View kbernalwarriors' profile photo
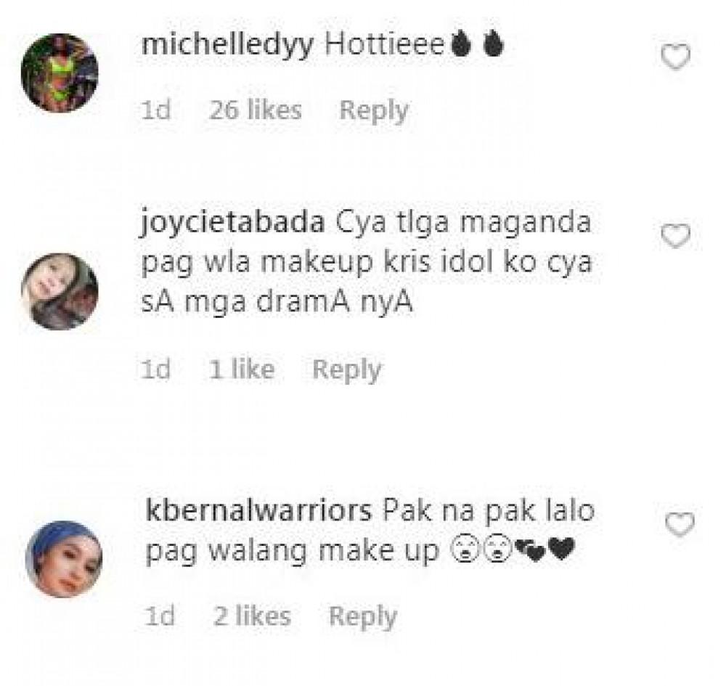Image resolution: width=726 pixels, height=686 pixels. pos(64,559)
